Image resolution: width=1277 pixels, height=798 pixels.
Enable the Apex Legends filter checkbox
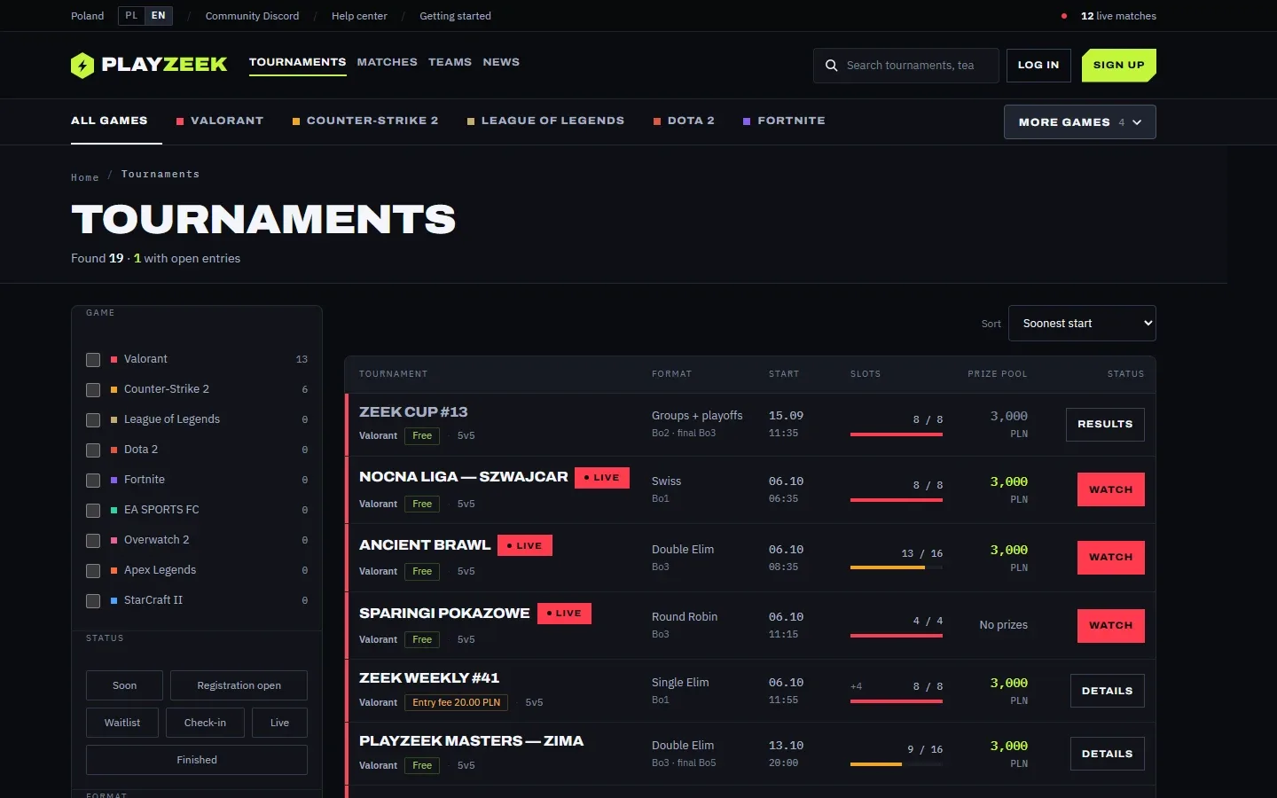[93, 571]
